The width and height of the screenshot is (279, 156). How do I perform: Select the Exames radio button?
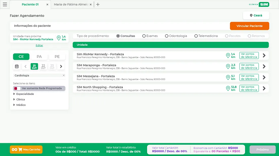click(x=144, y=36)
